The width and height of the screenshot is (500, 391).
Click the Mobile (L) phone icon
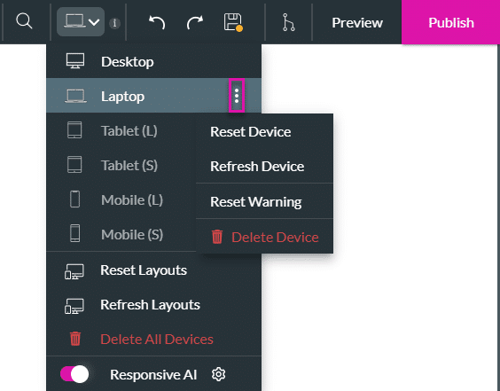pos(75,199)
